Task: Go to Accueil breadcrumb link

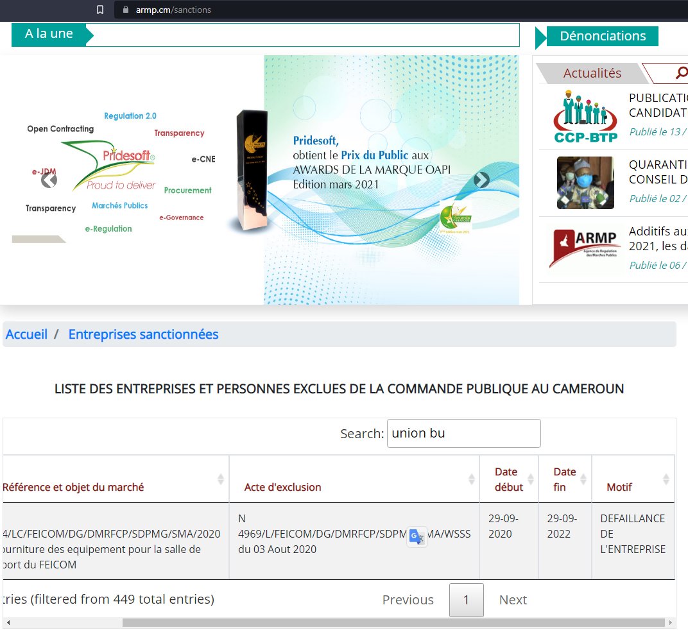Action: click(26, 334)
